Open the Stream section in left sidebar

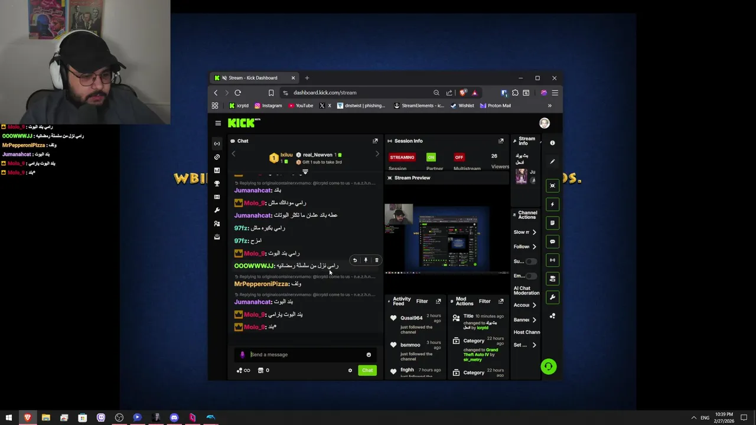point(217,143)
